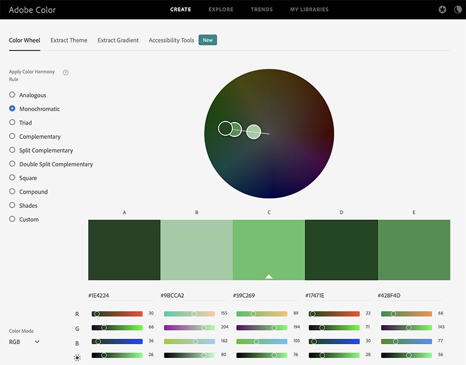466x365 pixels.
Task: Go to the Explore page
Action: [x=220, y=10]
